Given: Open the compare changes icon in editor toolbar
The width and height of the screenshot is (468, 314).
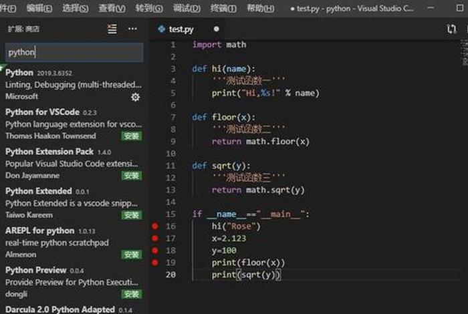Looking at the screenshot, I should (451, 29).
